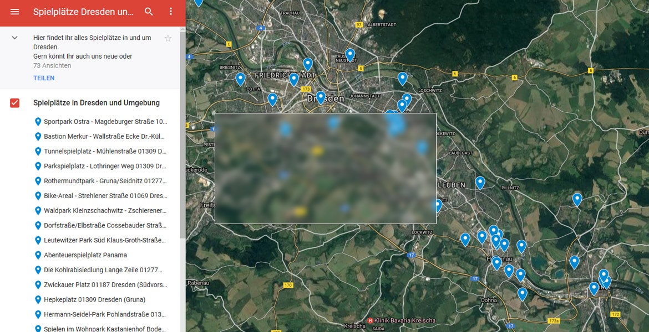Select Bastion Merkur Wallstraße entry
Viewport: 649px width, 332px height.
pos(105,137)
